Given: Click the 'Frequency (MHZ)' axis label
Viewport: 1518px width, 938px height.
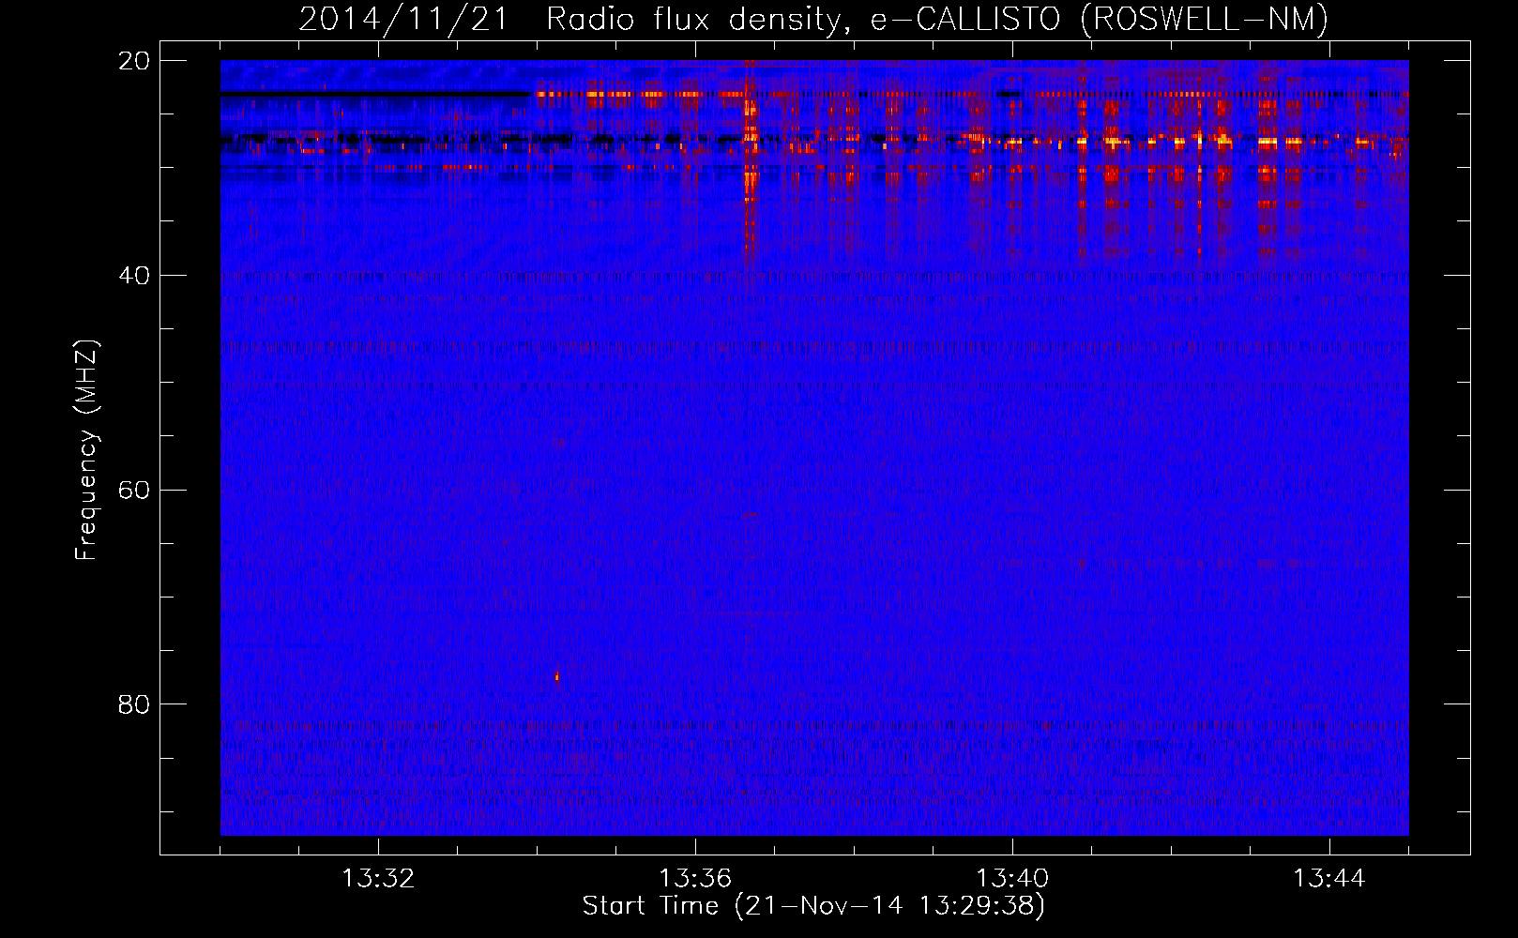Looking at the screenshot, I should (86, 450).
